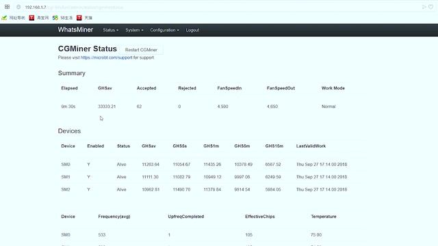Screen dimensions: 438x246
Task: Expand the Status dropdown menu
Action: (111, 30)
